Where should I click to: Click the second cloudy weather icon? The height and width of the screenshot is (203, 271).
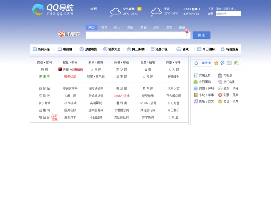click(156, 11)
